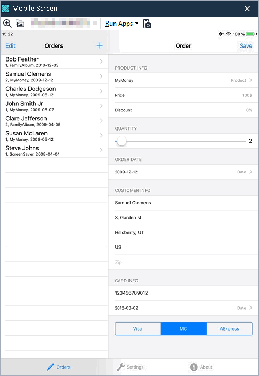
Task: Click the quantity slider knob
Action: [x=121, y=141]
